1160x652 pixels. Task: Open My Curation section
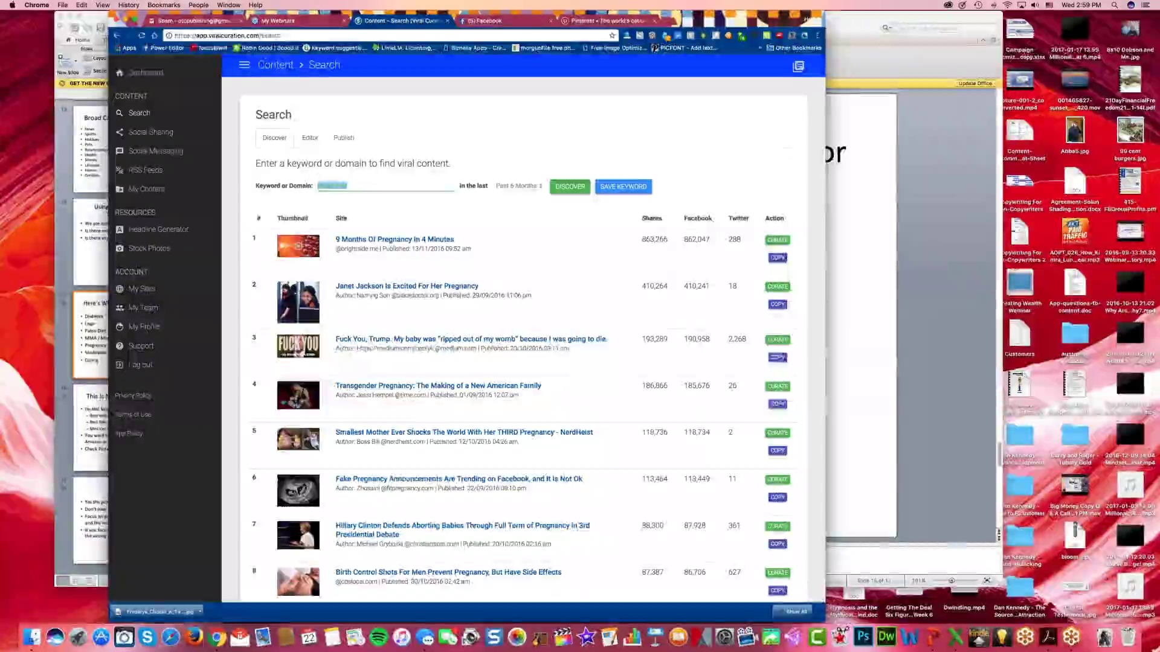[x=147, y=189]
